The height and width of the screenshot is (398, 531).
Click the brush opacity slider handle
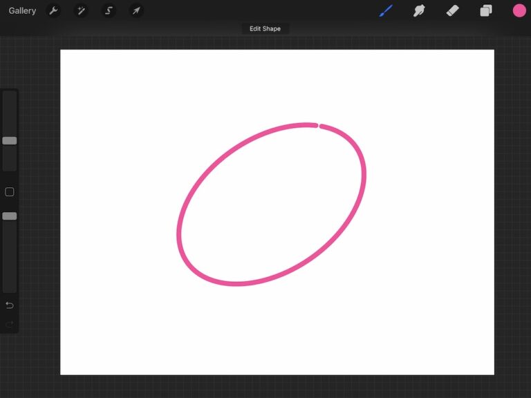[10, 216]
